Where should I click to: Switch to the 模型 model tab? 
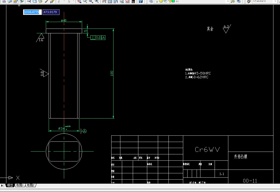10,185
